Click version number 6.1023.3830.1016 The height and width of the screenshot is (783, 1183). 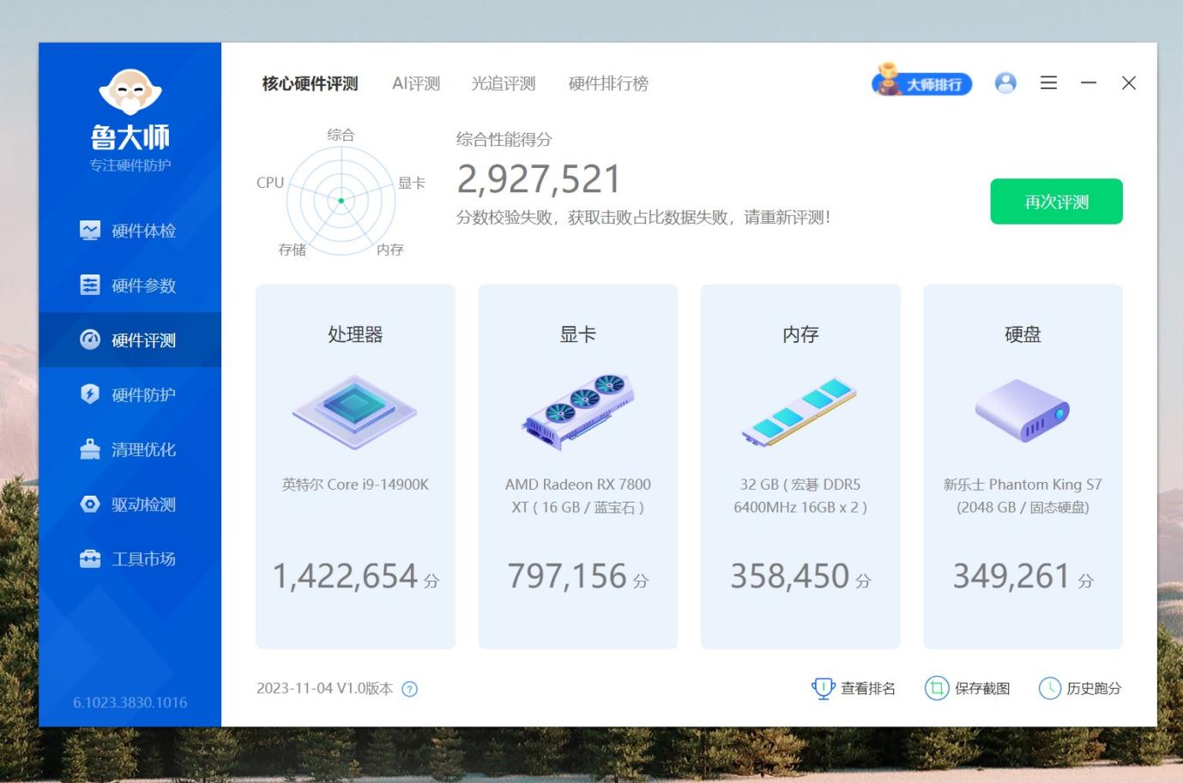[130, 702]
